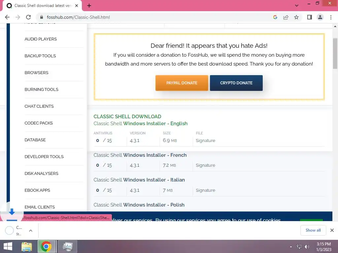The width and height of the screenshot is (338, 253).
Task: Show hidden system tray icons
Action: click(x=291, y=247)
